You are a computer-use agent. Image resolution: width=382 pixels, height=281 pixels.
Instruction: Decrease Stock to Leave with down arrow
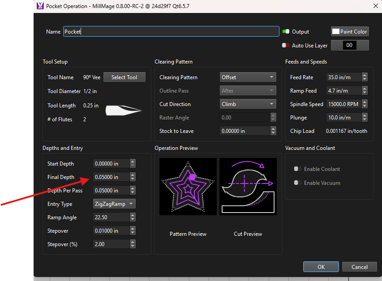[273, 133]
